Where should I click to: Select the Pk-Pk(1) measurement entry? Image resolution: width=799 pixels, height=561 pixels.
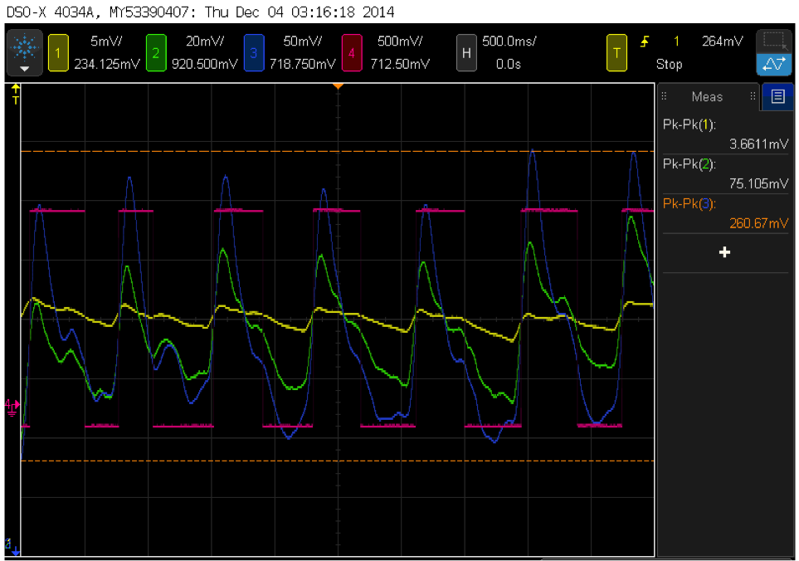click(725, 134)
